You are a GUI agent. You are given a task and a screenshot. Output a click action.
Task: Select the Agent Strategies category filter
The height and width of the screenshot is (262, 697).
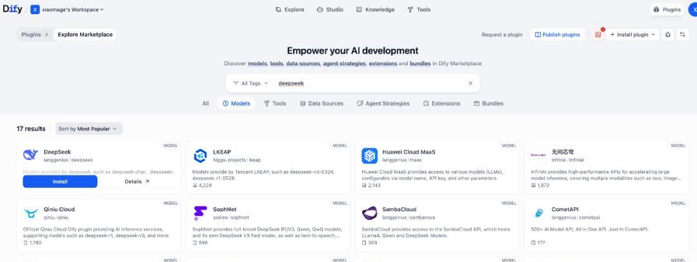pos(383,103)
